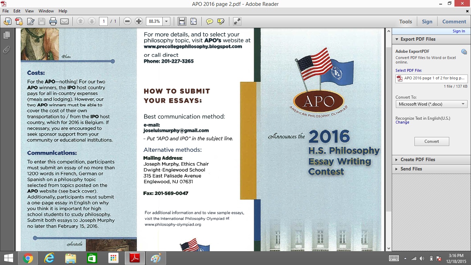
Task: Click the Sign In link
Action: click(459, 31)
